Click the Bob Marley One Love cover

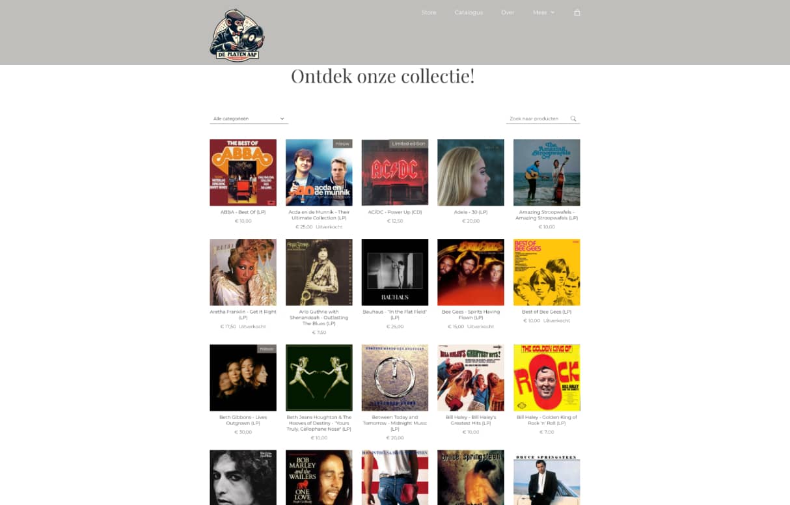coord(319,478)
